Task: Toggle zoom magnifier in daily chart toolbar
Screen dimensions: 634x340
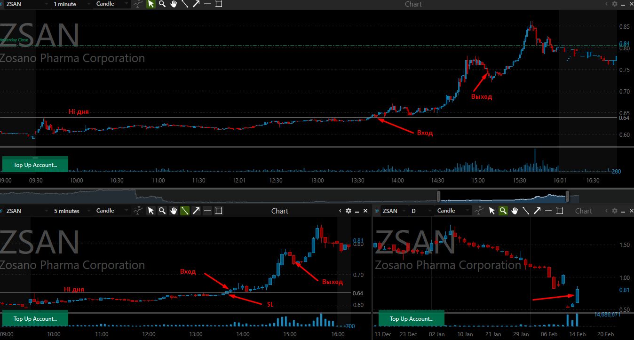Action: (503, 211)
